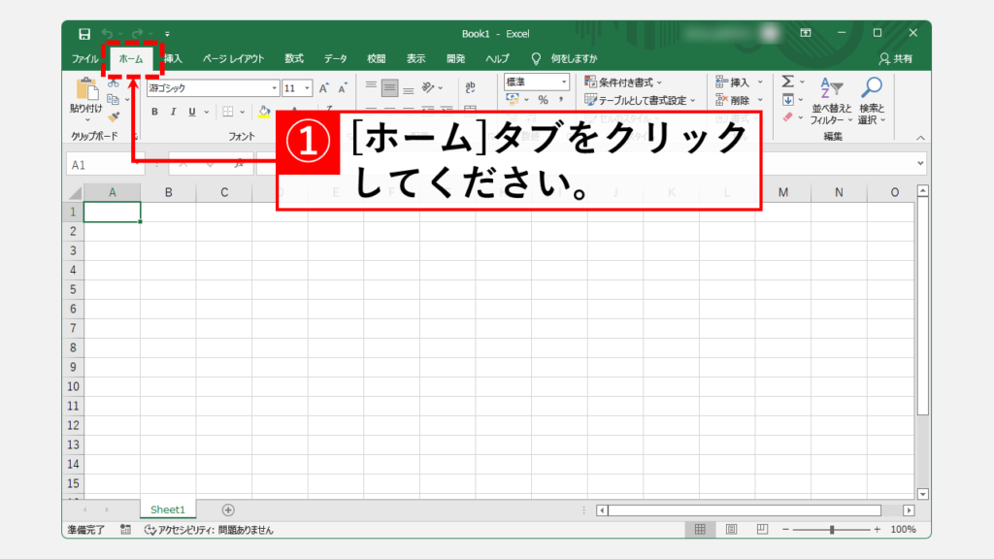Click the AutoSum sigma icon

(788, 82)
